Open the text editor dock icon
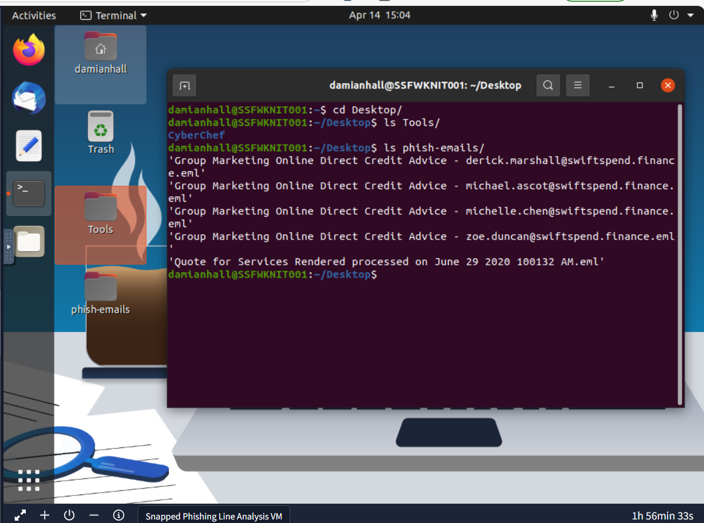Image resolution: width=704 pixels, height=523 pixels. point(29,145)
